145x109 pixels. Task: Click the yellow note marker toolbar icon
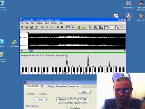click(x=79, y=27)
